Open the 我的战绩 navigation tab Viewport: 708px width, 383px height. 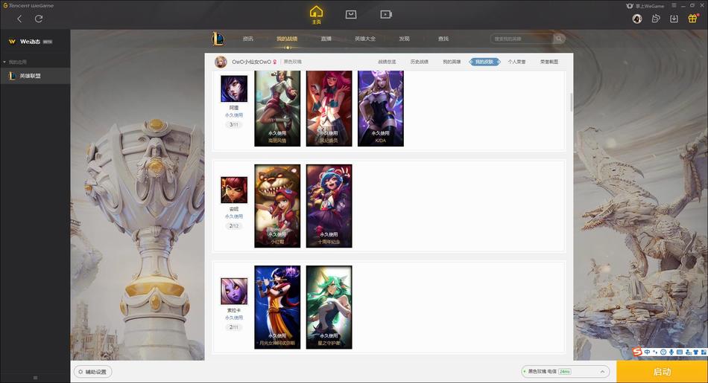coord(287,39)
